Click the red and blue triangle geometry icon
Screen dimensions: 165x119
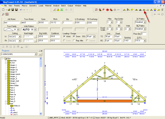[54, 10]
